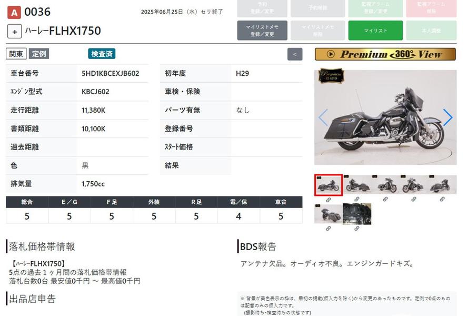Screen dimensions: 467x316
Task: Click the 定例 tag
Action: click(38, 54)
